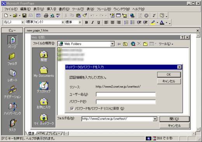Expand the Web Folders location dropdown
The image size is (202, 142).
(112, 44)
